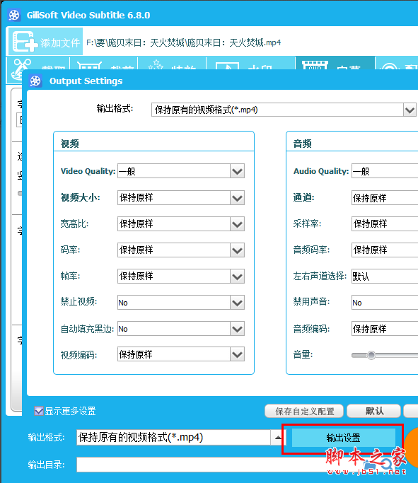Click the add-file film plus icon
Screen dimensions: 418x483
click(24, 42)
